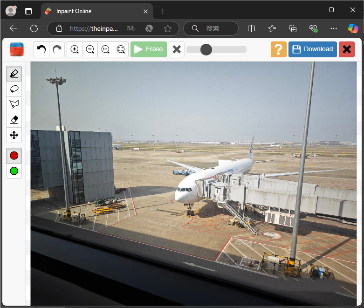Fit image to the window

[x=121, y=49]
